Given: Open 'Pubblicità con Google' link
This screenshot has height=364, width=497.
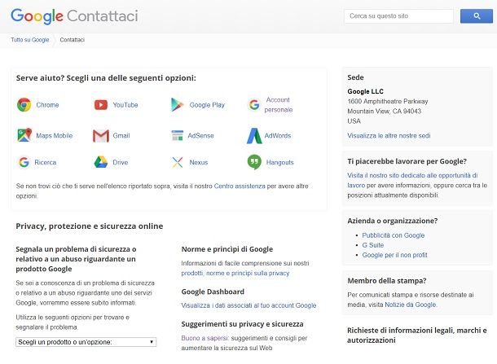Looking at the screenshot, I should pyautogui.click(x=394, y=235).
